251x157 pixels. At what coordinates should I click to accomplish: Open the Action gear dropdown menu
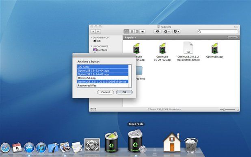click(x=167, y=31)
